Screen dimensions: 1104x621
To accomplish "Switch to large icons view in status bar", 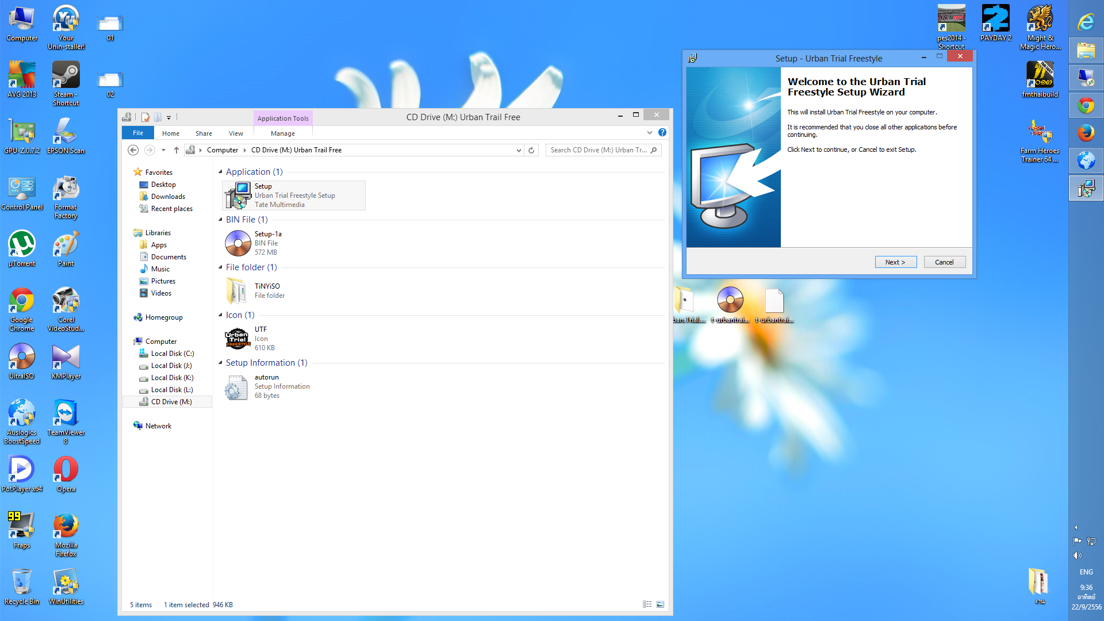I will [660, 604].
